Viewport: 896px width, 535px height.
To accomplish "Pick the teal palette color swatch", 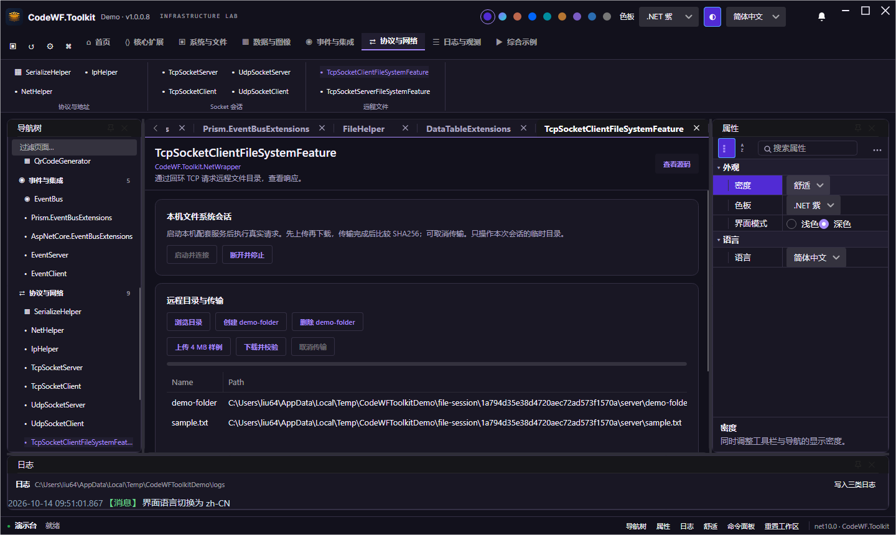I will coord(547,17).
